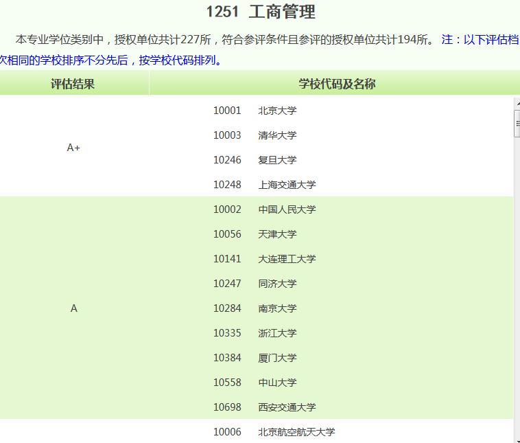Click the 北京大学 entry
Image resolution: width=520 pixels, height=443 pixels.
pos(277,111)
